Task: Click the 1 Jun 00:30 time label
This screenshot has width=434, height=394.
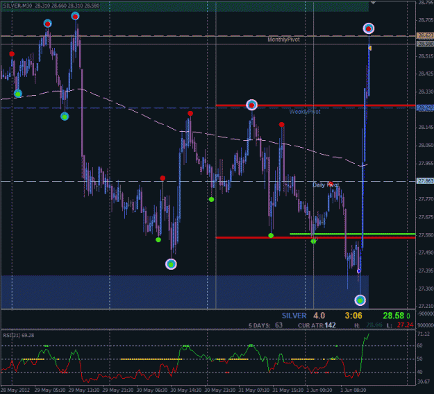Action: (319, 391)
